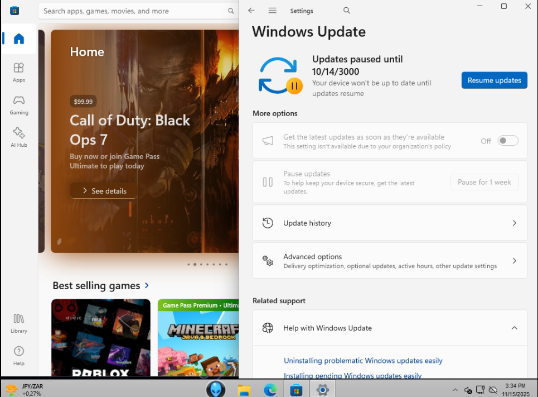Open File Explorer from taskbar
Image resolution: width=538 pixels, height=397 pixels.
click(244, 390)
